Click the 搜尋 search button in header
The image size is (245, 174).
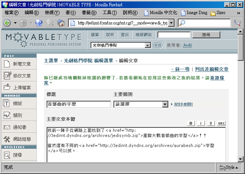(206, 35)
